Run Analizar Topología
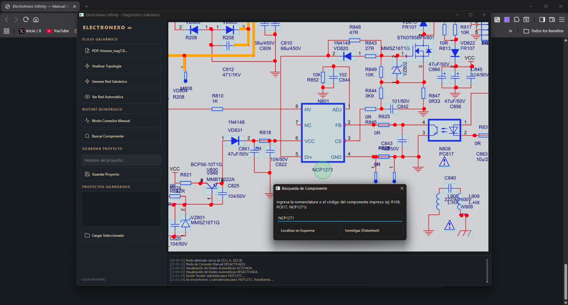 click(x=121, y=66)
